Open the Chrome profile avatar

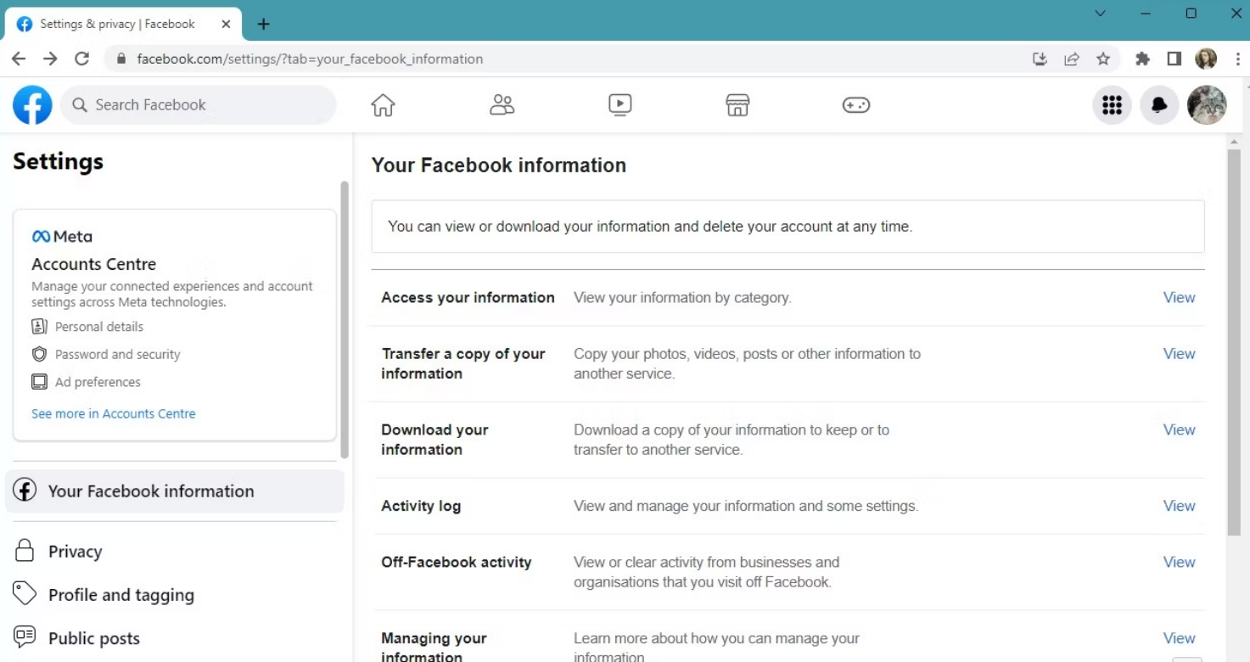tap(1206, 59)
